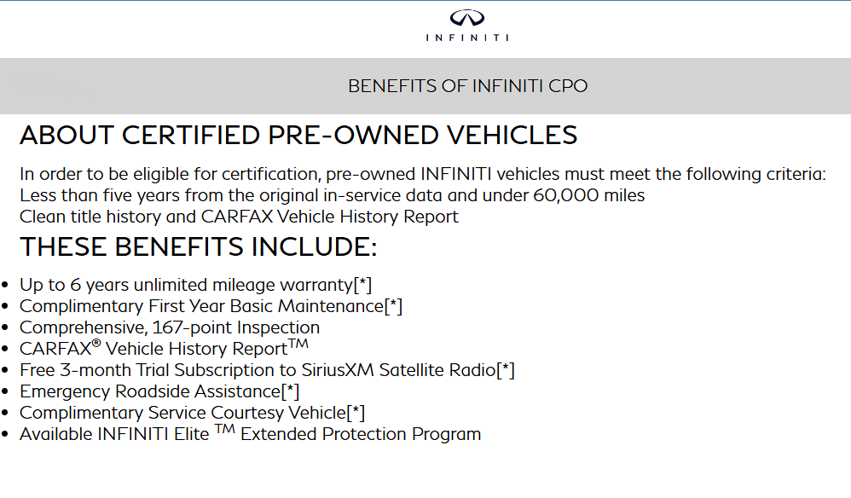Open footnote marker after SiriusXM Satellite Radio
This screenshot has width=851, height=498.
(506, 370)
